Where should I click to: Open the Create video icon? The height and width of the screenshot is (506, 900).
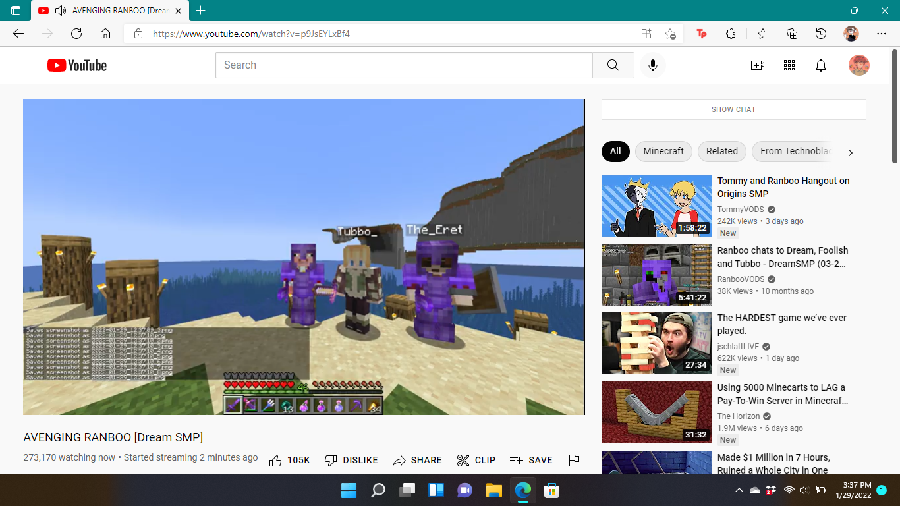click(x=758, y=65)
